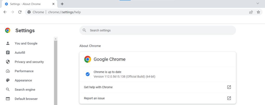Open Search engine settings
The width and height of the screenshot is (265, 105).
click(25, 90)
